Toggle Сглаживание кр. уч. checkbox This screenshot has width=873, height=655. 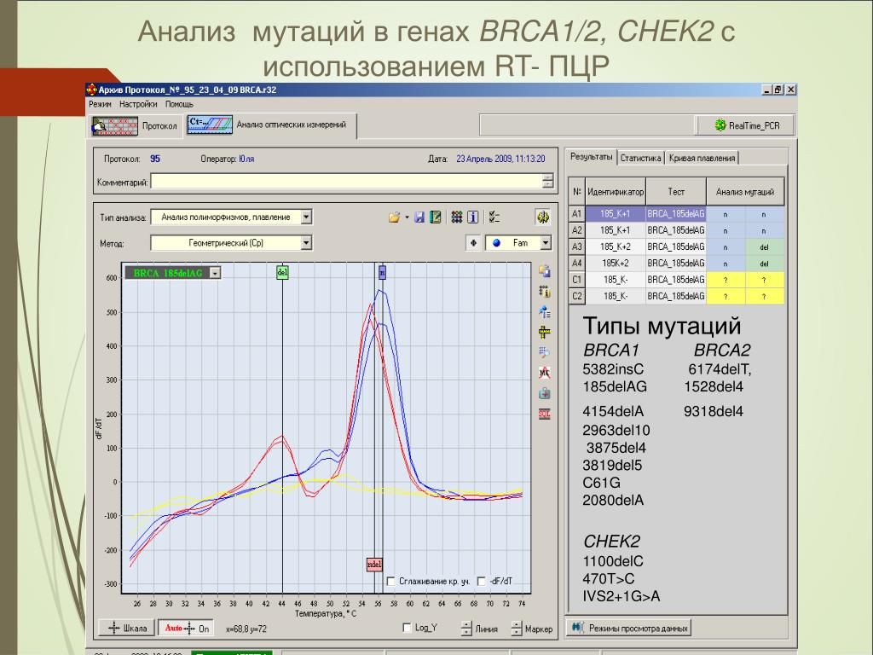390,582
